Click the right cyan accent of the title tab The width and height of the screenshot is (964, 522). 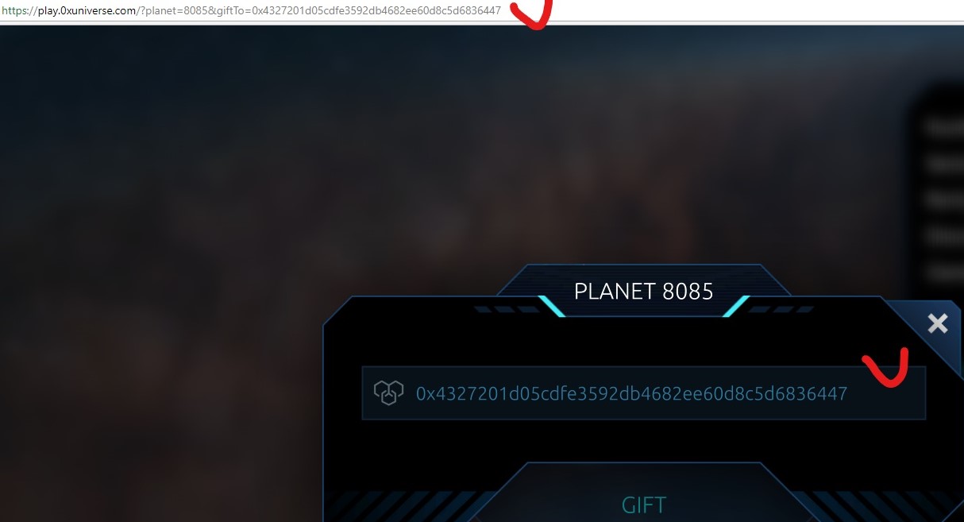(x=736, y=306)
